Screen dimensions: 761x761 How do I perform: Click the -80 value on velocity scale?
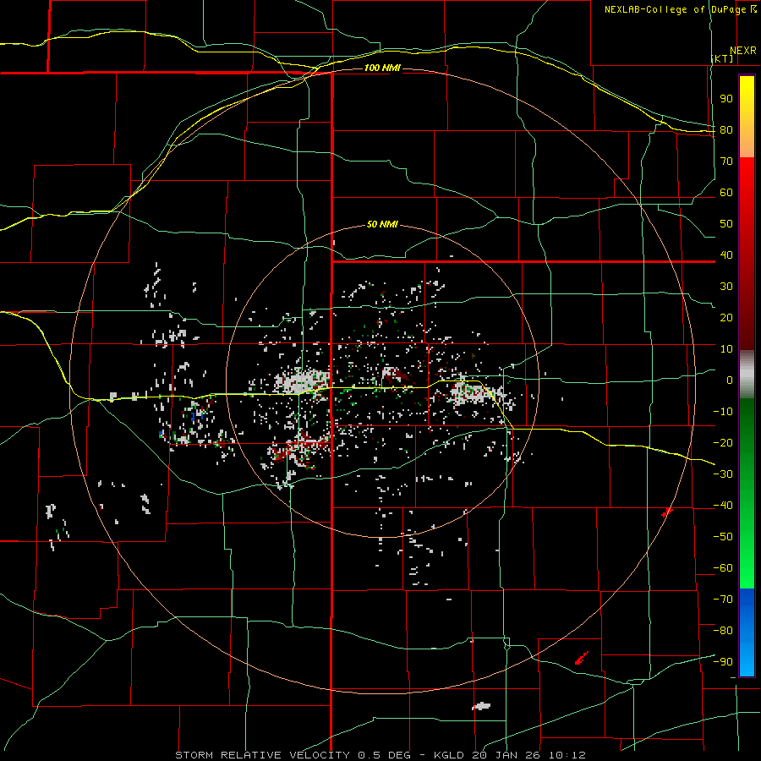pyautogui.click(x=723, y=631)
